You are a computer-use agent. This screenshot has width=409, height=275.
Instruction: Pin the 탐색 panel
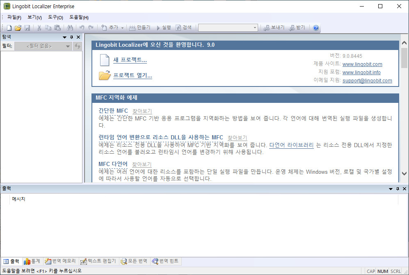pos(71,37)
